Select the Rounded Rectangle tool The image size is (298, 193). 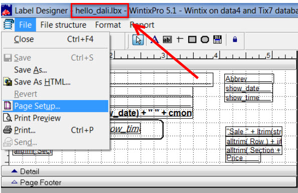click(x=205, y=40)
